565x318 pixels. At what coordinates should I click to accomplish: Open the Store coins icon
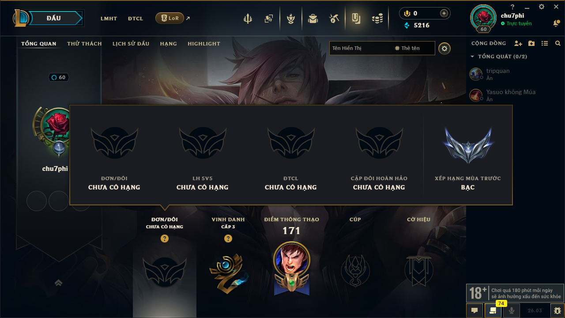pos(377,19)
